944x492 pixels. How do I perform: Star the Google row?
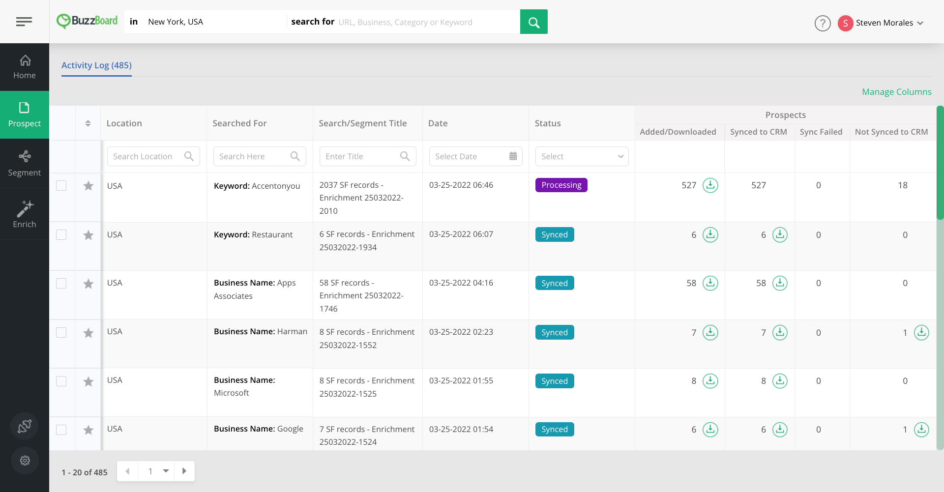point(88,430)
